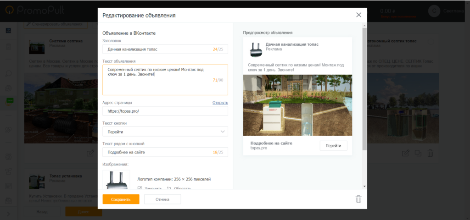
Task: Click the 'Редактирование объявления' dialog title
Action: (139, 15)
